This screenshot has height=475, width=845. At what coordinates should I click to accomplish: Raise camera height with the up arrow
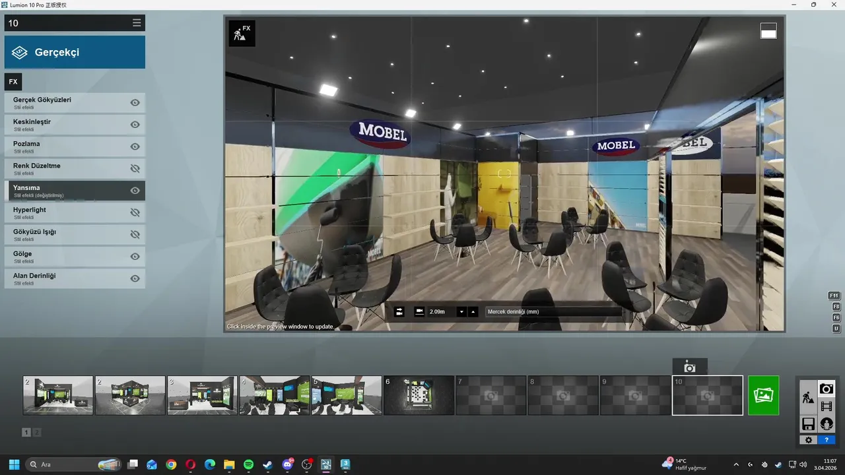click(473, 311)
